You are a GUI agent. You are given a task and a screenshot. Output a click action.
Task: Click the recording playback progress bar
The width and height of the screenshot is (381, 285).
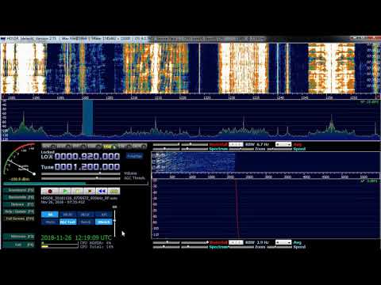[x=75, y=184]
